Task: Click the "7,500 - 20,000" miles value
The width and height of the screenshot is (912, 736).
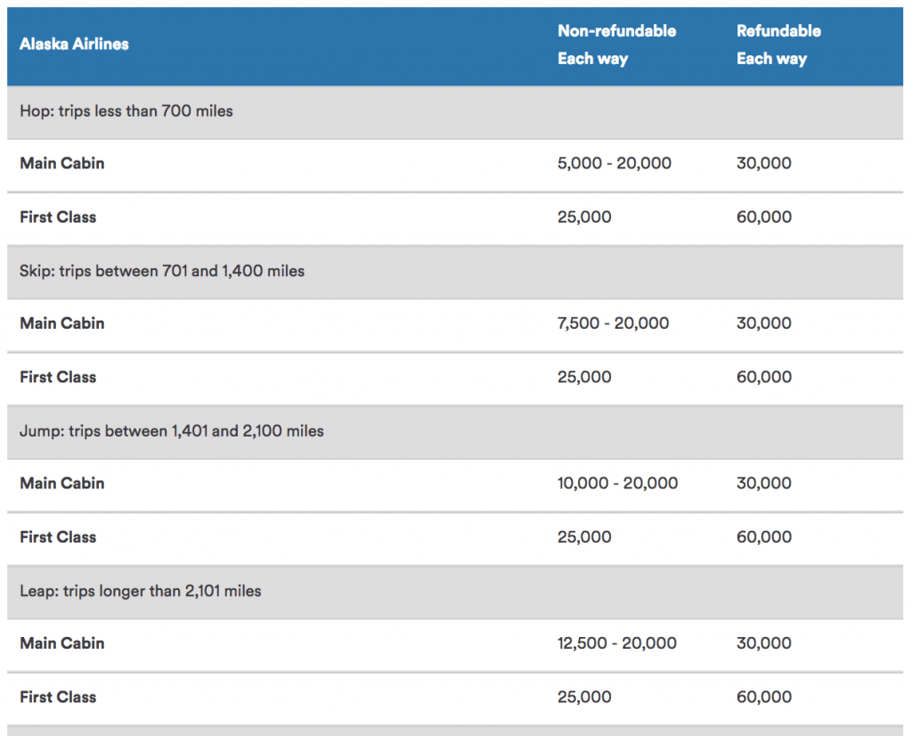Action: point(613,323)
